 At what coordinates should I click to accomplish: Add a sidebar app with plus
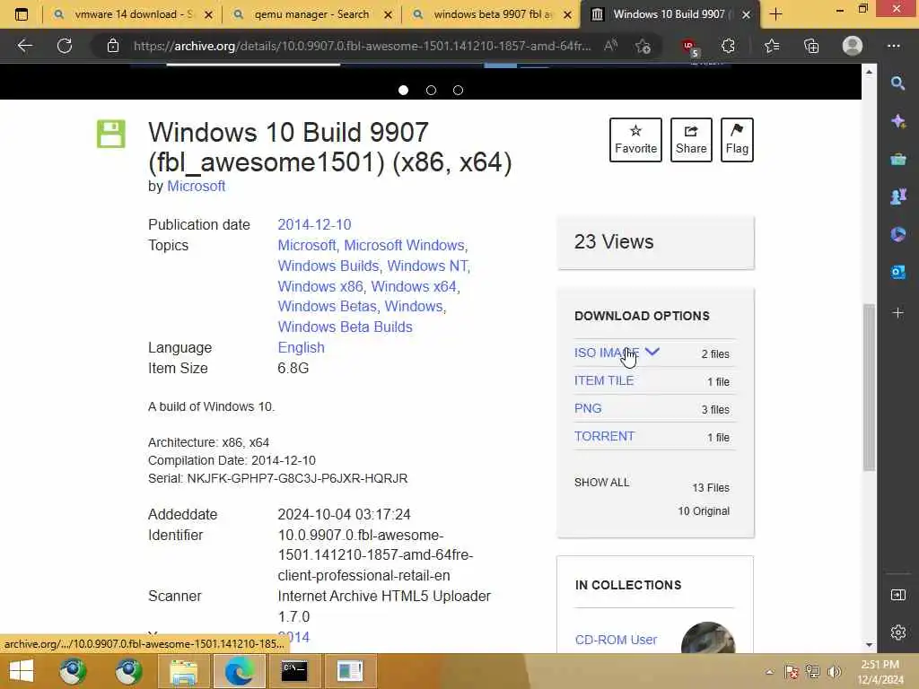[x=897, y=313]
